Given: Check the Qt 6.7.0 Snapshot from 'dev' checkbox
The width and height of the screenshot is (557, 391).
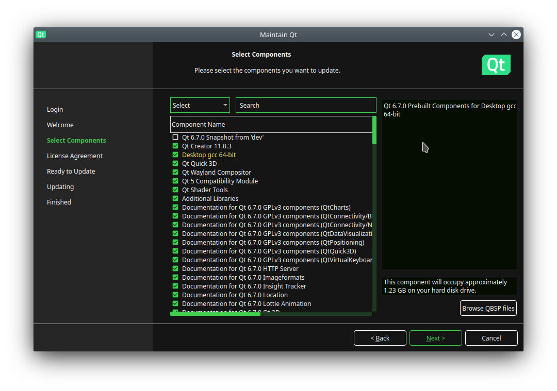Looking at the screenshot, I should [175, 137].
